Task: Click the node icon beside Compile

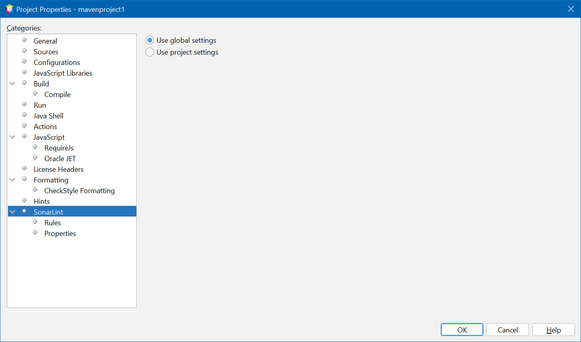Action: (35, 94)
